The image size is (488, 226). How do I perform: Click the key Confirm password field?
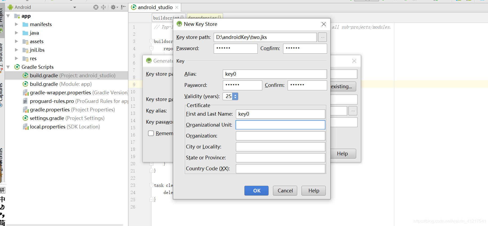coord(307,85)
